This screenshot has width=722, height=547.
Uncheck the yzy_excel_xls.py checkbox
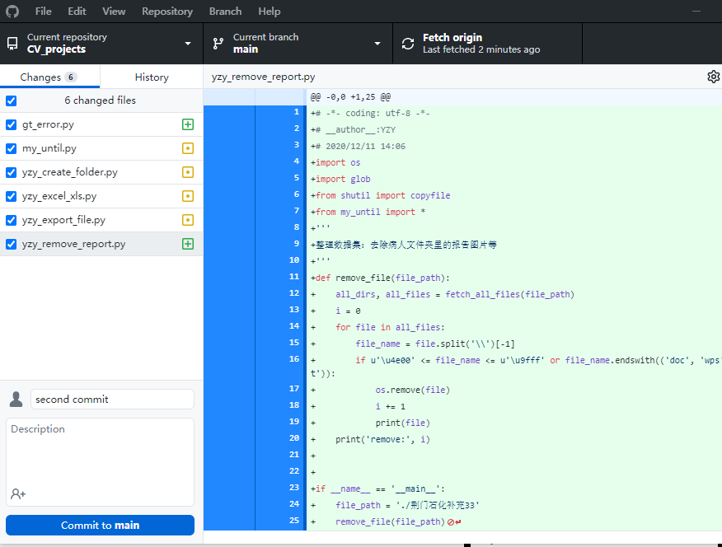9,196
